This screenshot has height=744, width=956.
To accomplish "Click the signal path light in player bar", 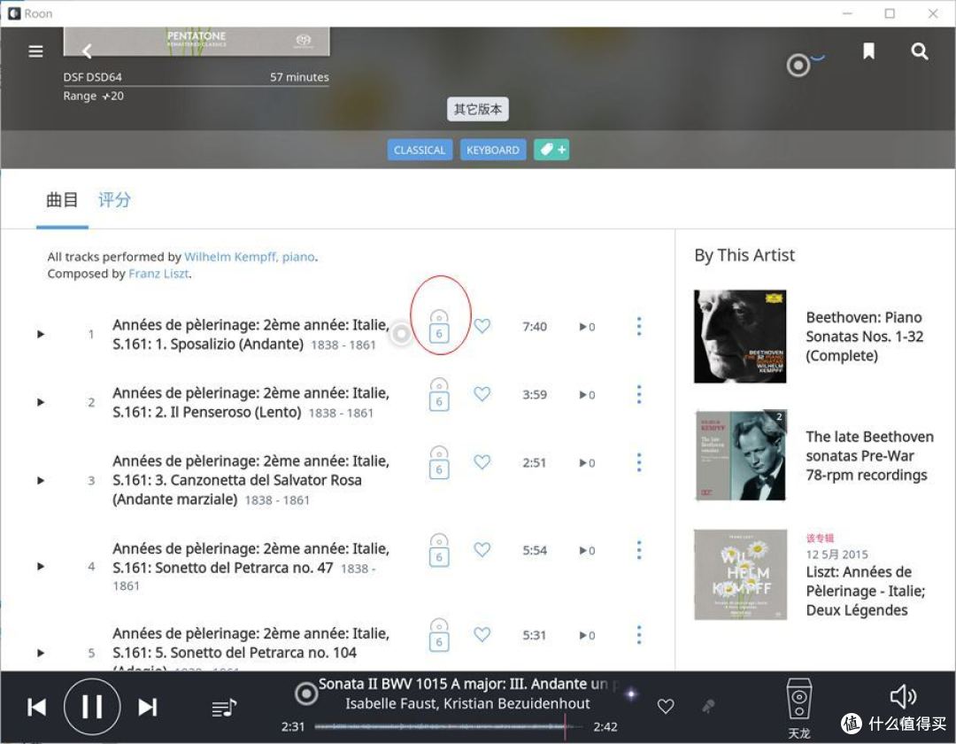I will [x=631, y=694].
